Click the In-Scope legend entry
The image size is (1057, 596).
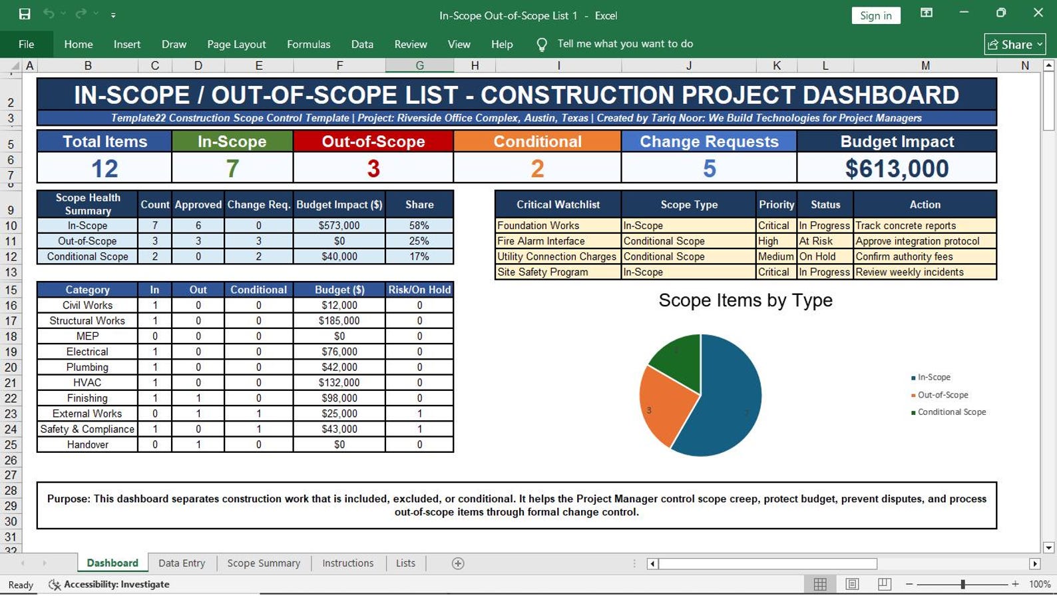click(931, 377)
